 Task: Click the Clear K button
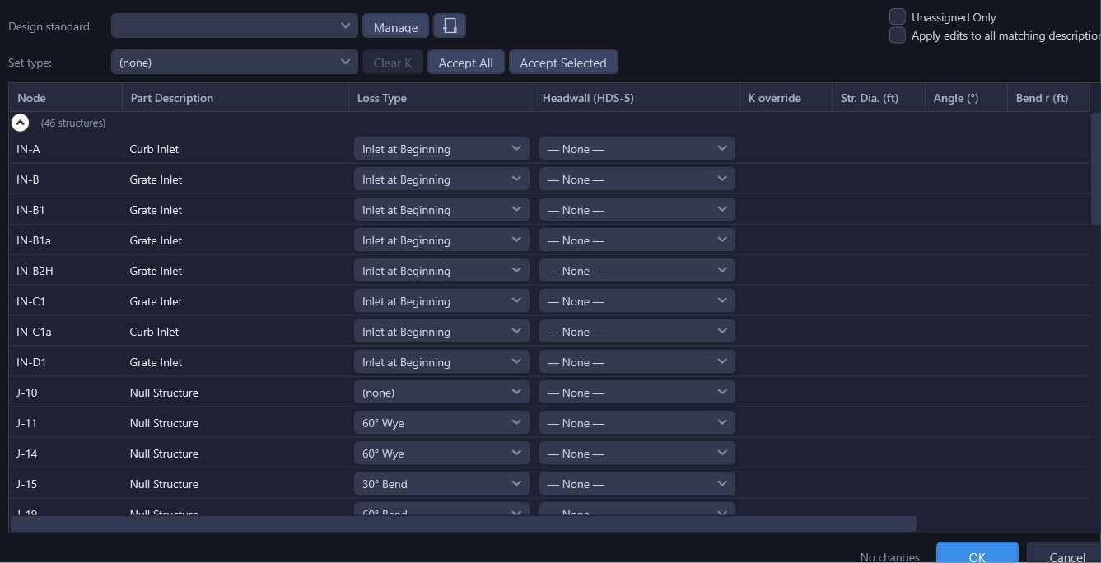point(393,63)
